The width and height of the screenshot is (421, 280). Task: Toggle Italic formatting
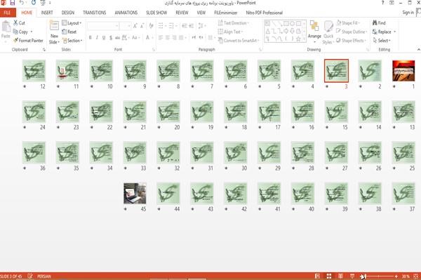97,38
